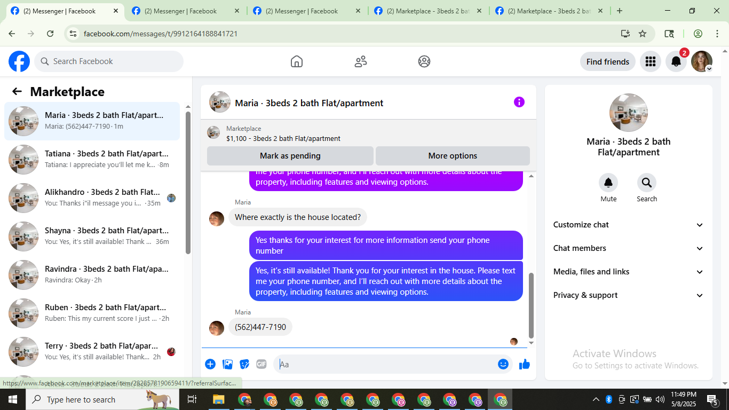The height and width of the screenshot is (410, 729).
Task: Click Maria's avatar next to the phone number message
Action: pos(217,328)
